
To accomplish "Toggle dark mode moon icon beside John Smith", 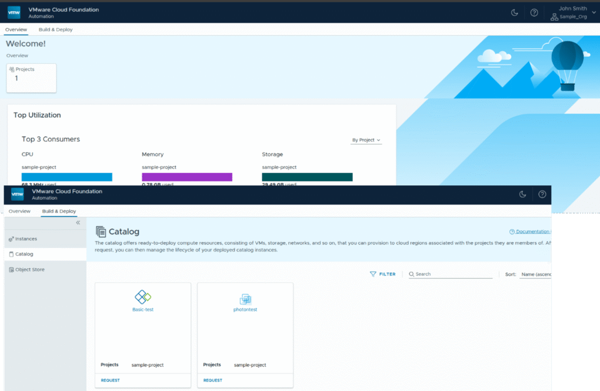I will tap(514, 12).
